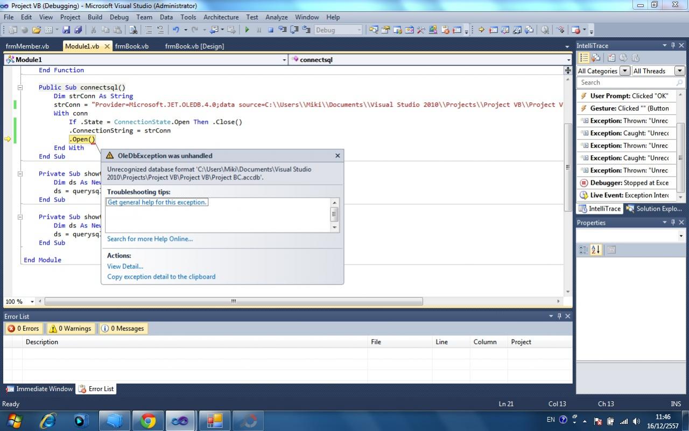Open the Toolbox using the hammer-wrench icon
This screenshot has width=689, height=431.
point(421,30)
